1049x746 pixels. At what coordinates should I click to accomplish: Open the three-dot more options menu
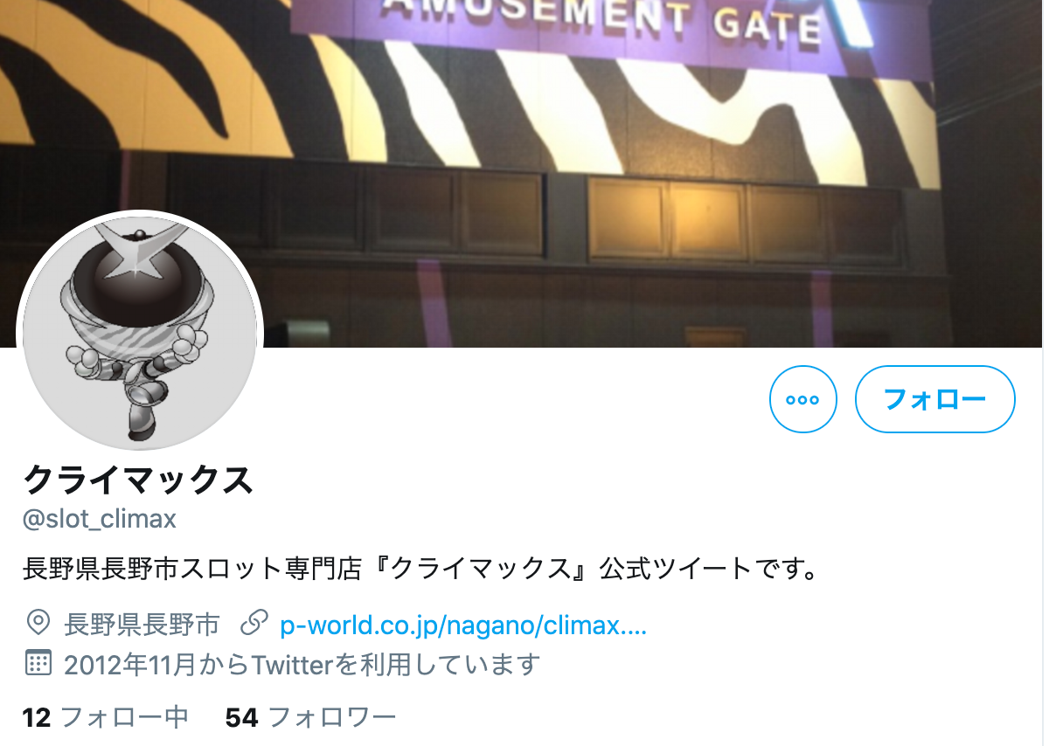click(802, 399)
